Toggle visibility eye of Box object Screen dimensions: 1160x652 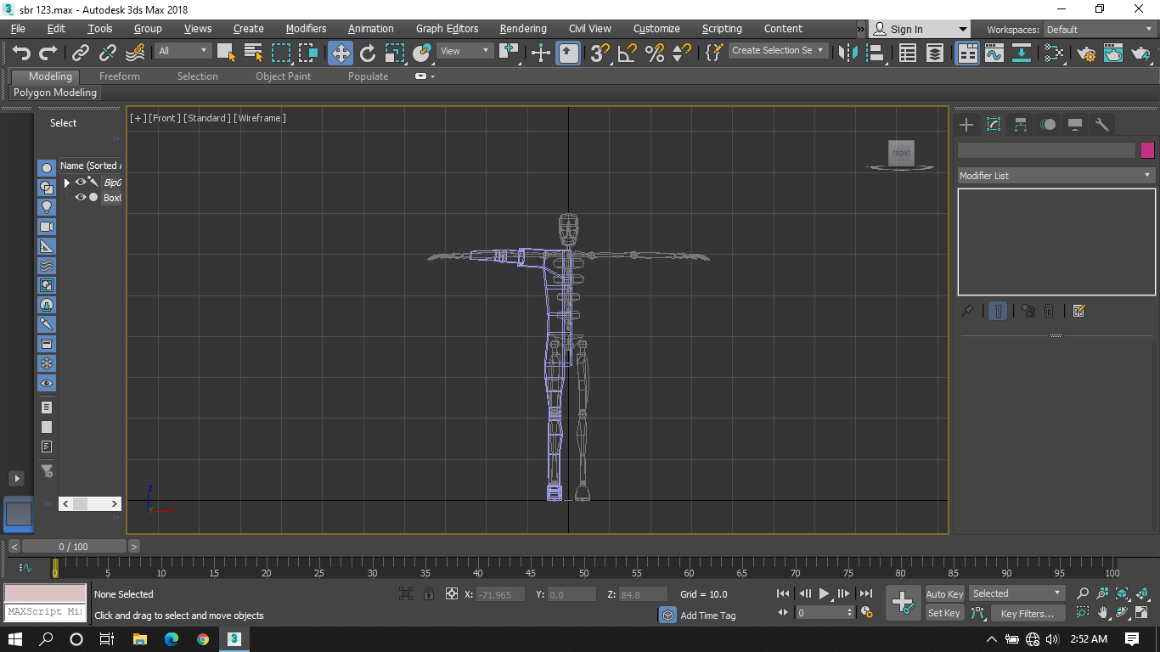point(81,197)
